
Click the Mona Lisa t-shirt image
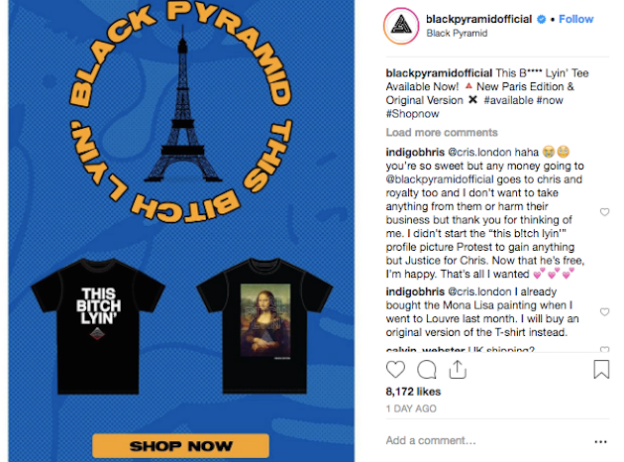click(x=264, y=325)
